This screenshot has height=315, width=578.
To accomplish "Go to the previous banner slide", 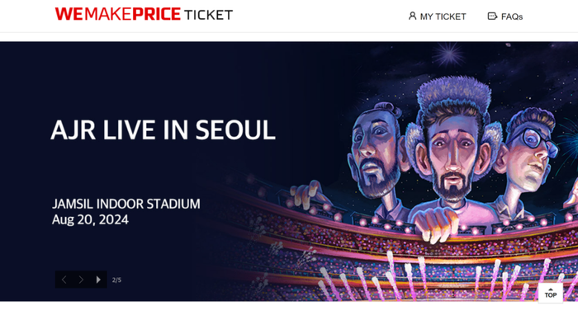I will 64,280.
